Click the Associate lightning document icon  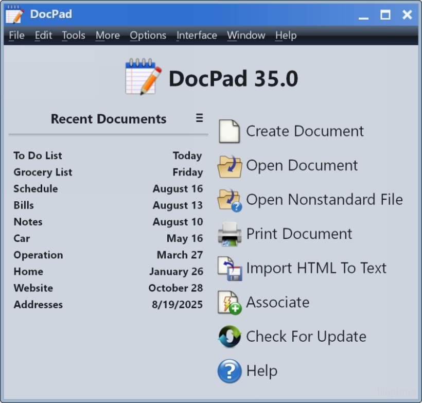click(230, 303)
